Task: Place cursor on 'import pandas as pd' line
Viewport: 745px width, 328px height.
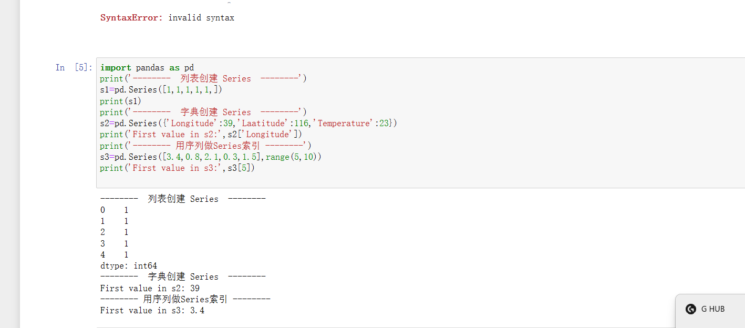Action: (147, 67)
